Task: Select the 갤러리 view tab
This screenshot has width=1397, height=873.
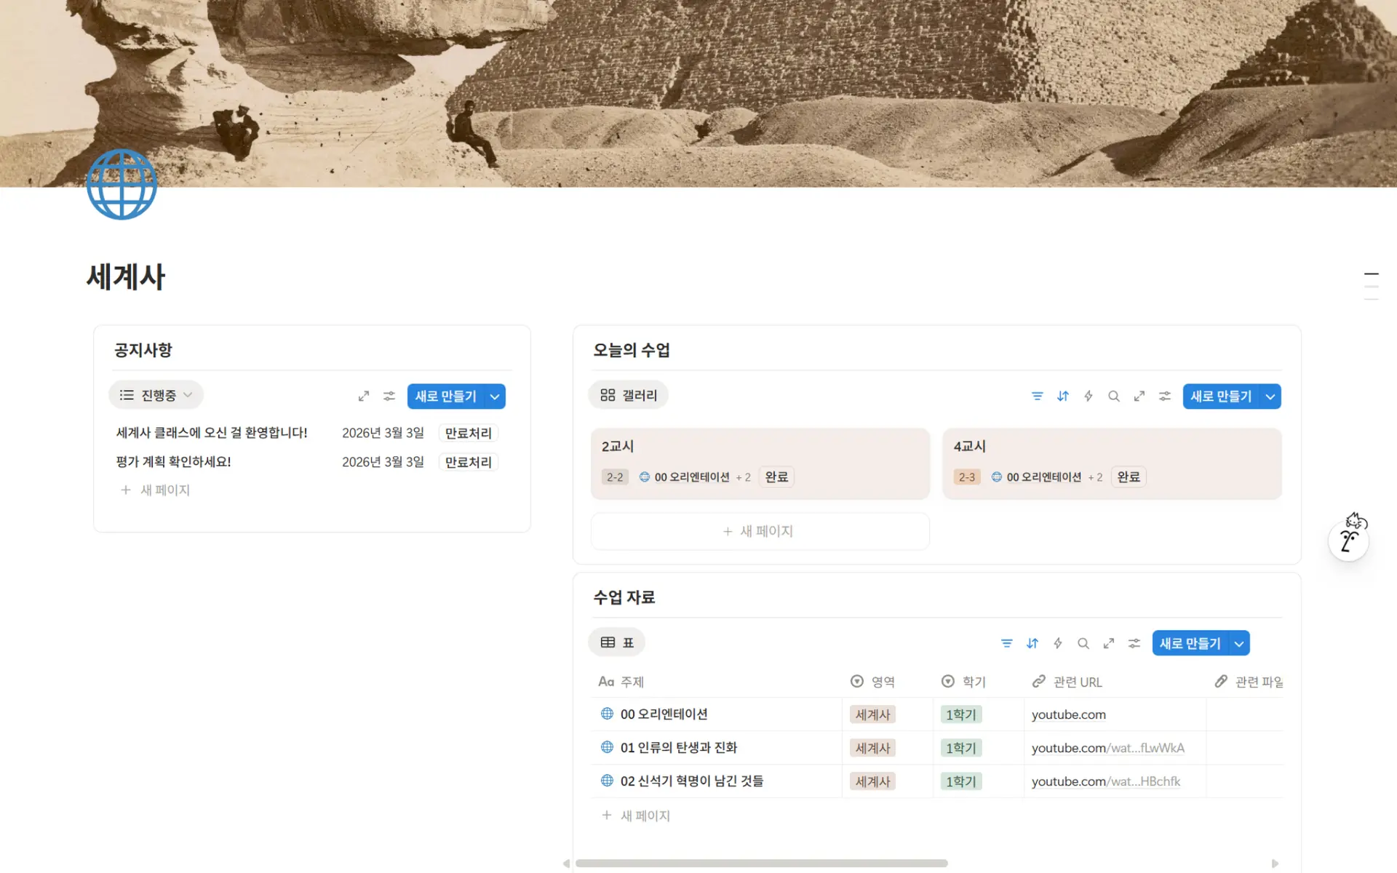Action: pos(629,395)
